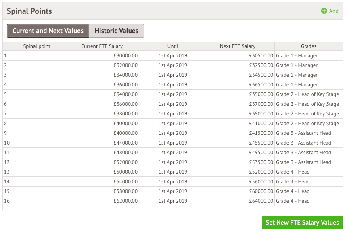Select spinal point 9 Grade 3 Assistant Head
Screen dimensions: 345x231
click(x=303, y=133)
